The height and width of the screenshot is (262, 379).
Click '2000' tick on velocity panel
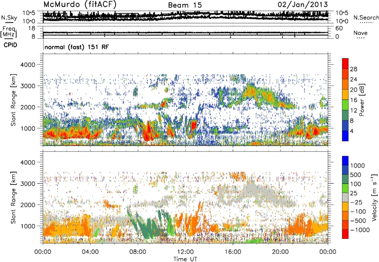pos(27,205)
